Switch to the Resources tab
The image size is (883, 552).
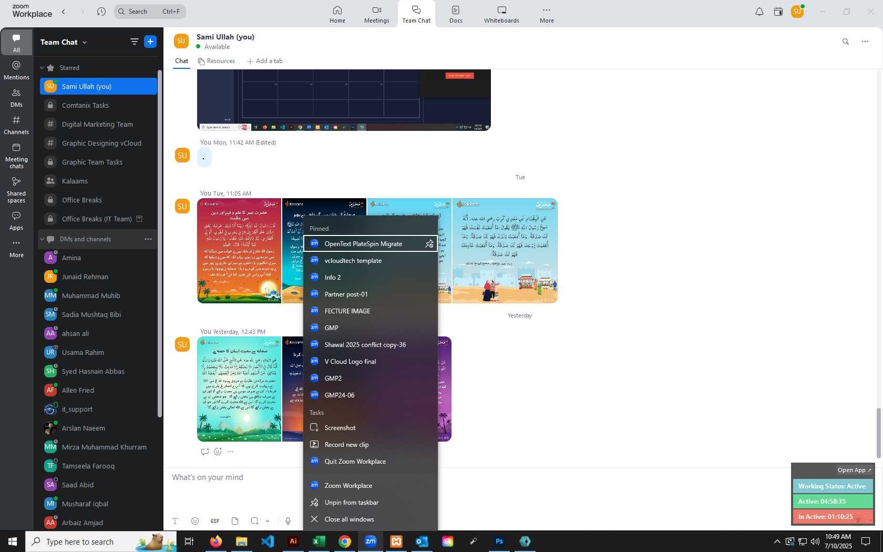(217, 61)
